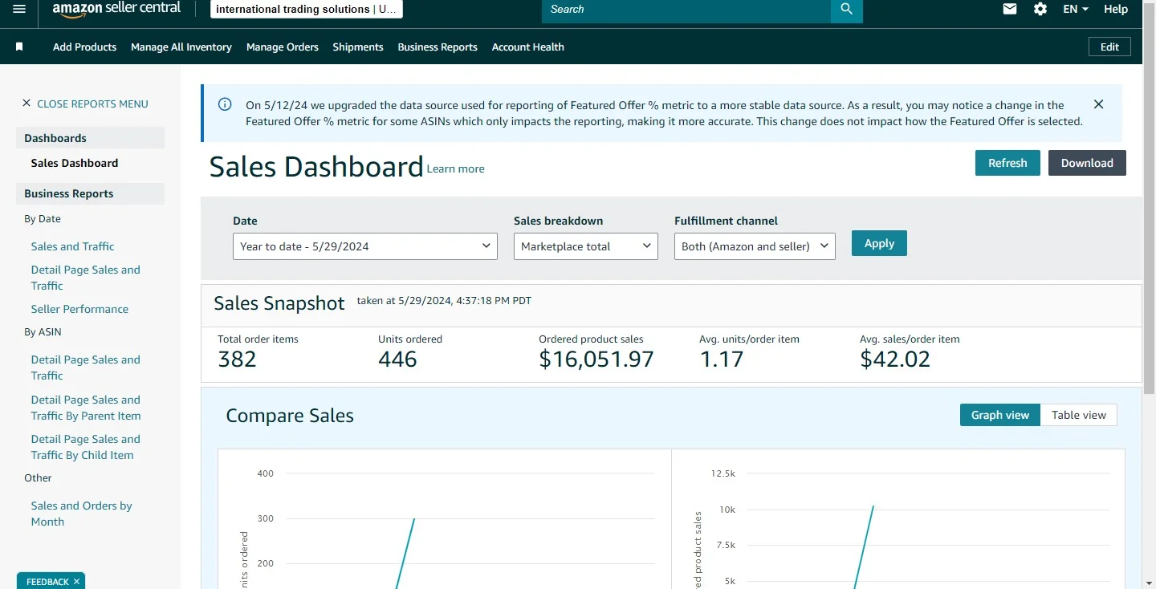Open Manage Orders
The height and width of the screenshot is (589, 1156).
click(x=283, y=47)
